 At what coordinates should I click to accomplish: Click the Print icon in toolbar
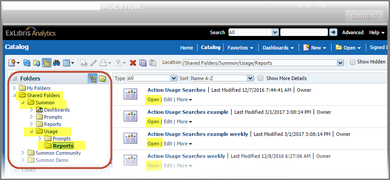click(x=103, y=63)
